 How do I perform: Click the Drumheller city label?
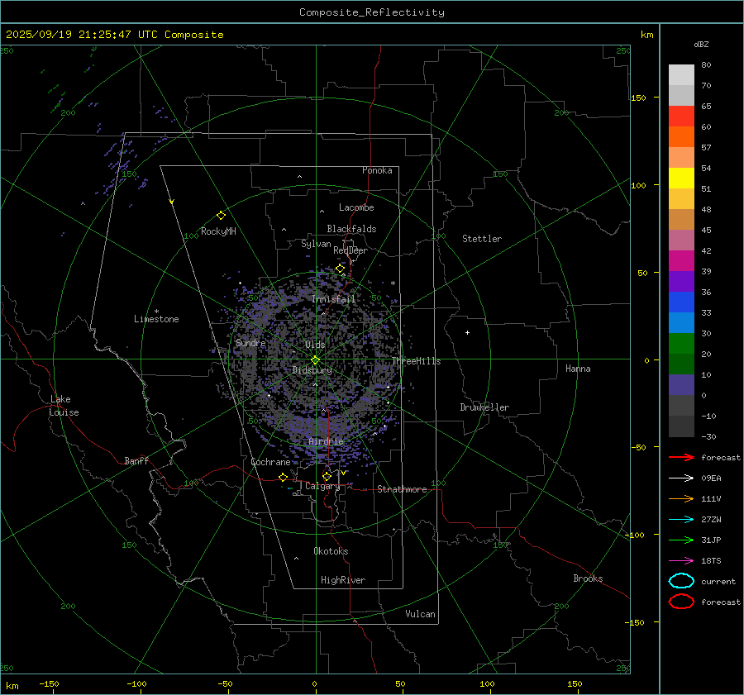(x=484, y=407)
